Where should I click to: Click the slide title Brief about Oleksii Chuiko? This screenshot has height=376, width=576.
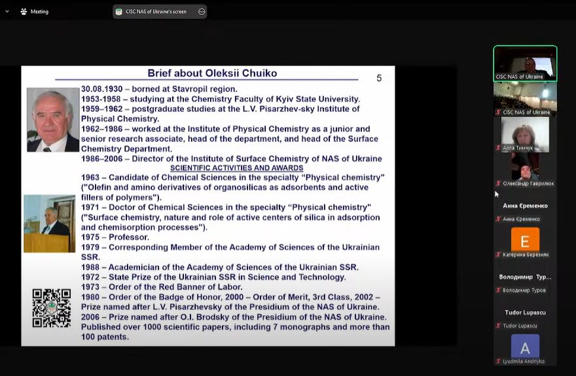[212, 73]
